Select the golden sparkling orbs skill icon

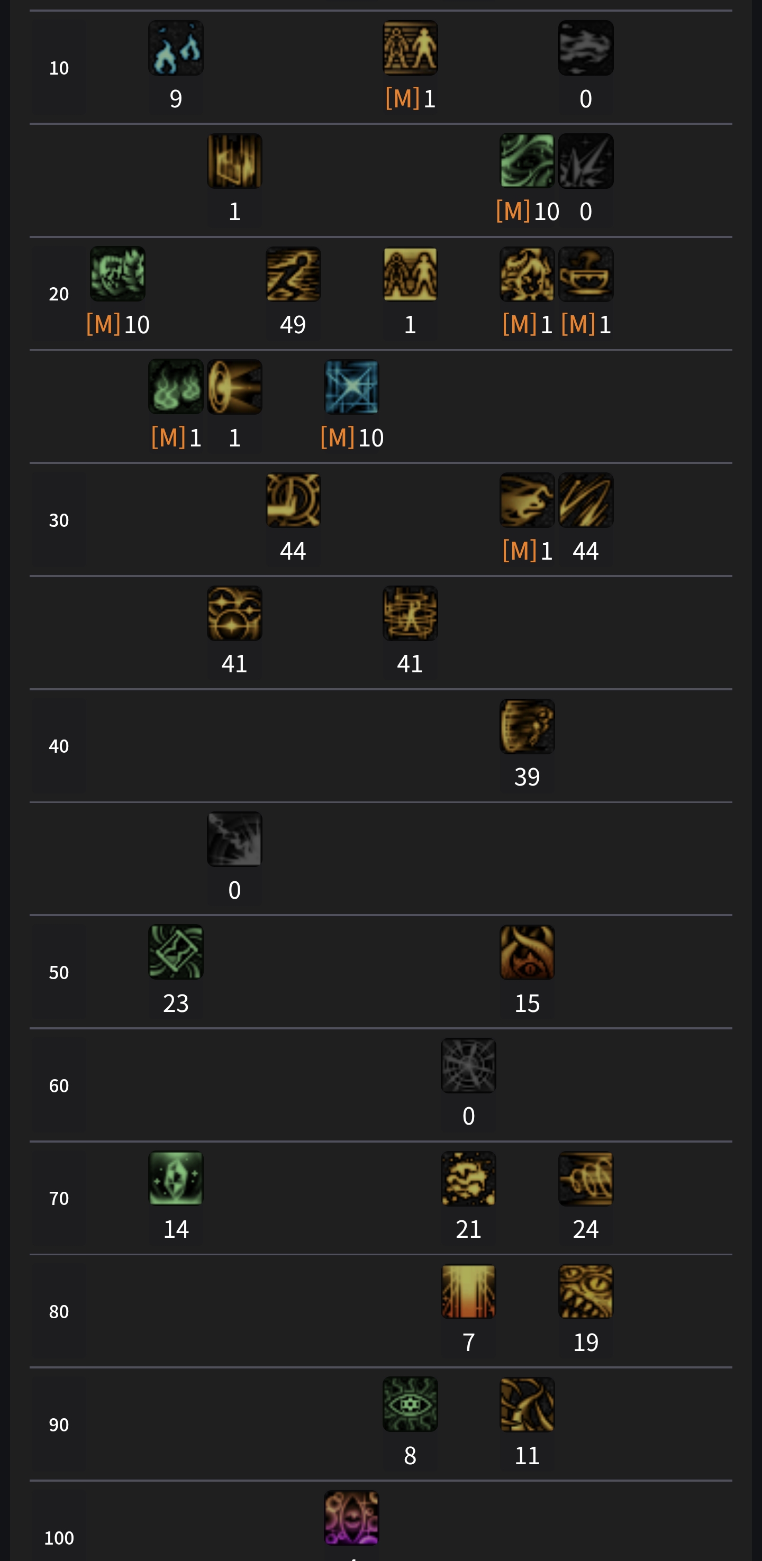tap(234, 613)
